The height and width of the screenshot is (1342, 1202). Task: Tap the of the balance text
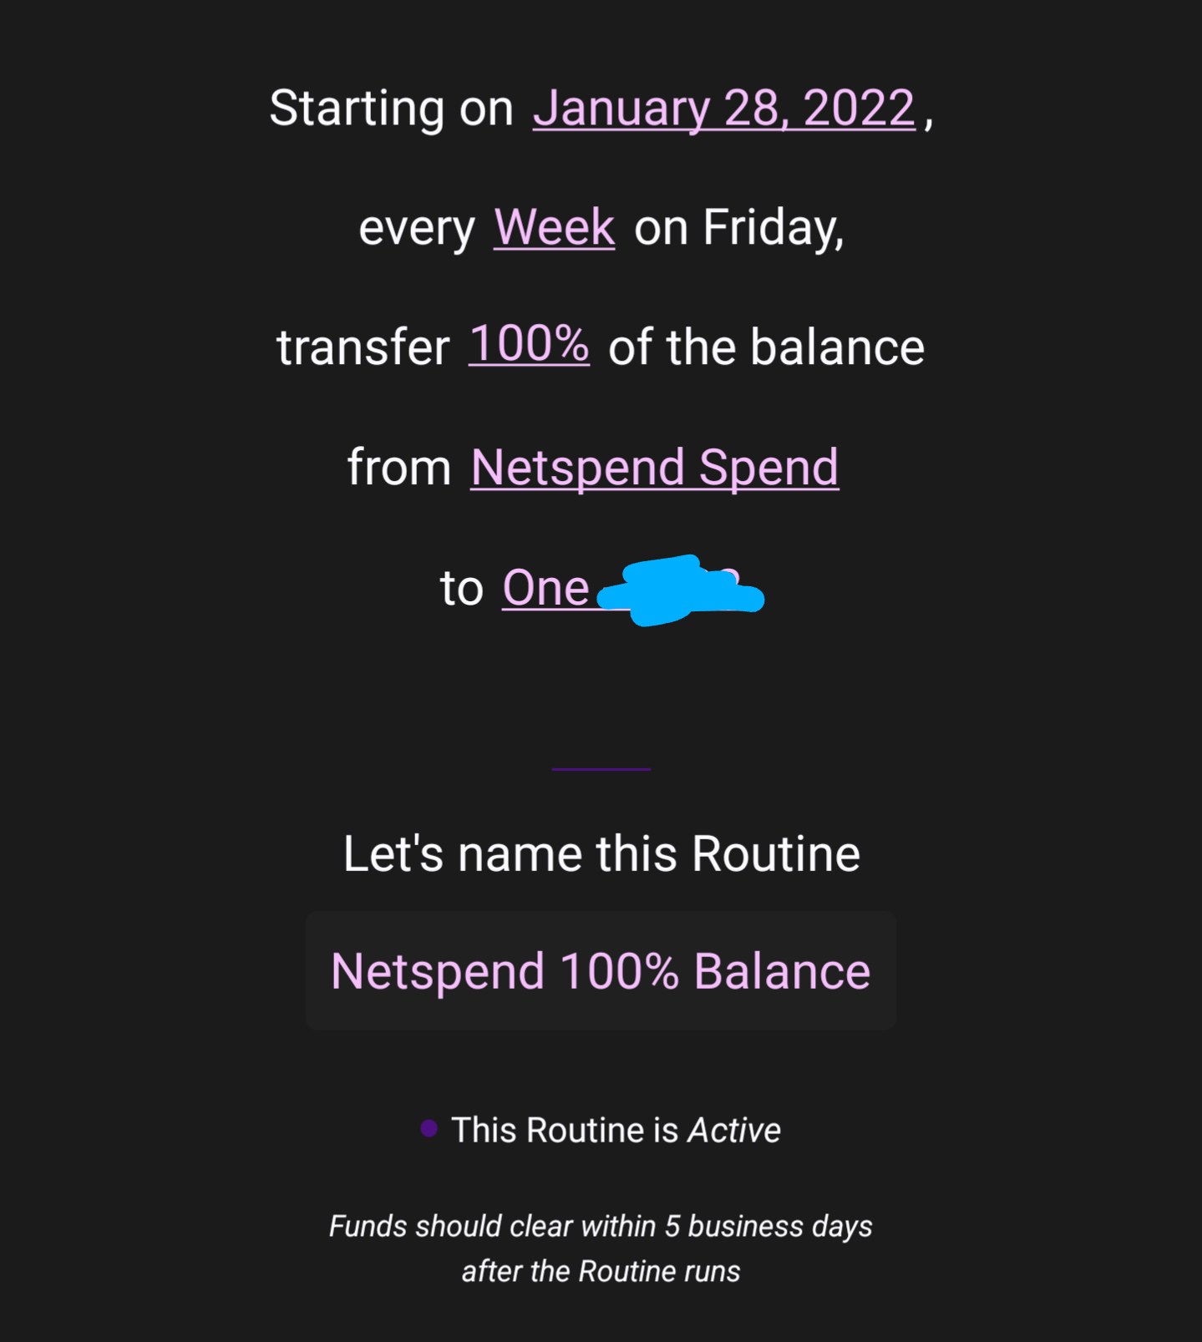[x=766, y=347]
